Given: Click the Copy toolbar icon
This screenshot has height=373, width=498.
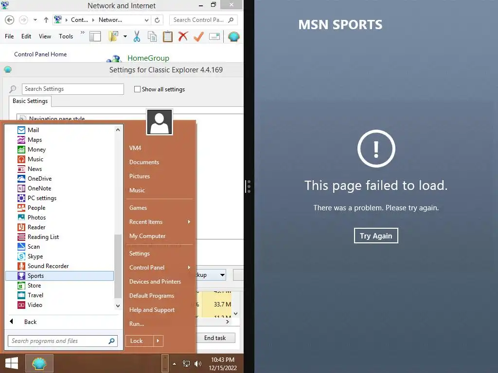Looking at the screenshot, I should (x=152, y=36).
